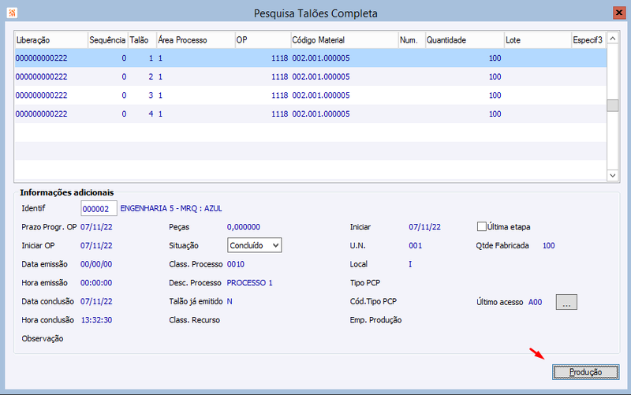The image size is (631, 395).
Task: Click the table scroll down arrow
Action: pos(613,175)
